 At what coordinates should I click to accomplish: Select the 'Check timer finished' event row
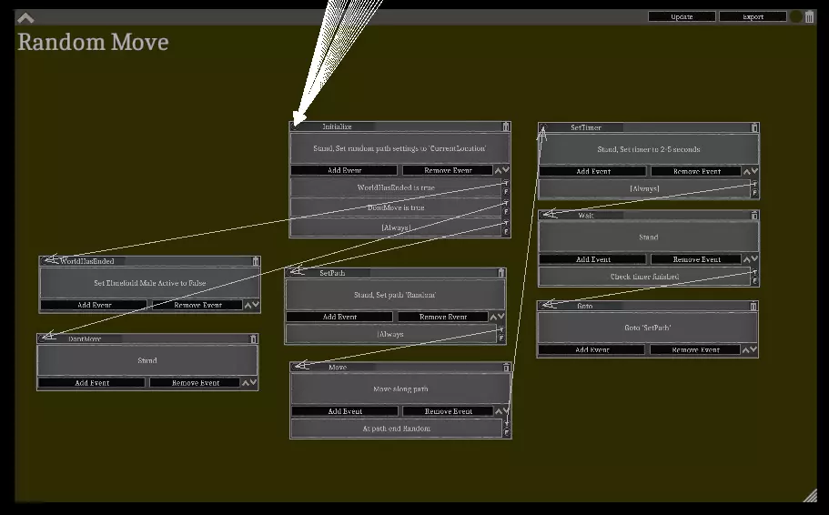pyautogui.click(x=644, y=276)
